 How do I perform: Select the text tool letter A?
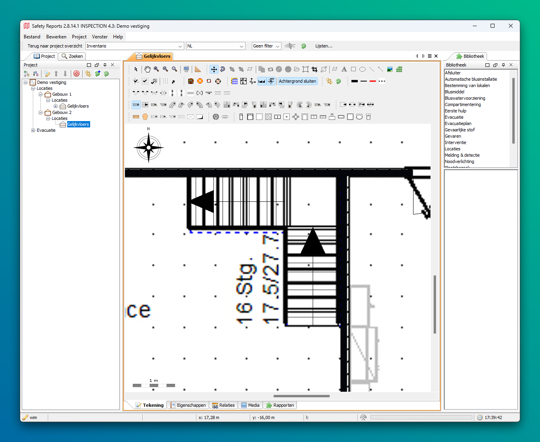pyautogui.click(x=344, y=69)
